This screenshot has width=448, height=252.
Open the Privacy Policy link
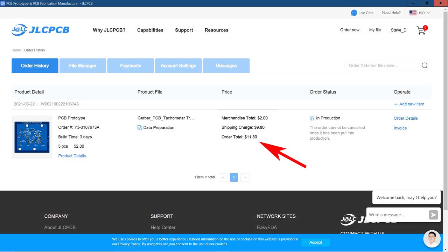point(129,244)
